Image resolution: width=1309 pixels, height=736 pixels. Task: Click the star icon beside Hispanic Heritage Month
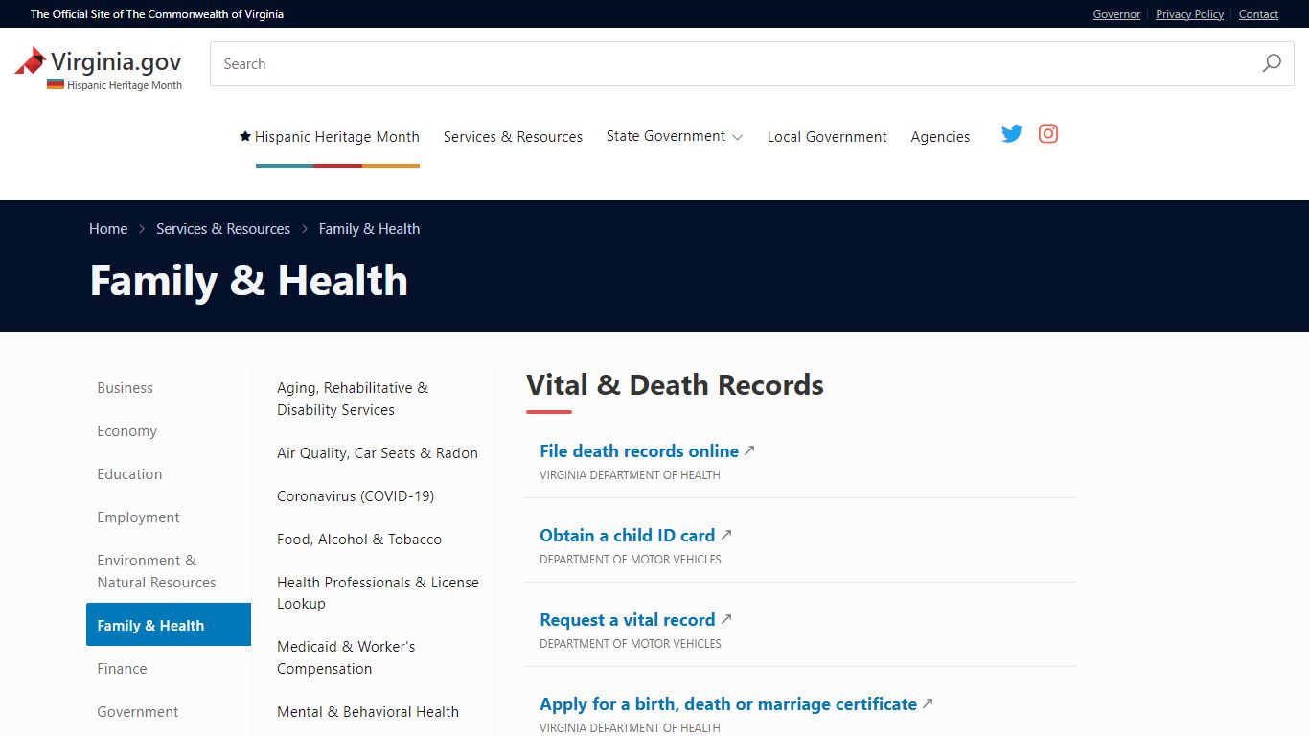pos(245,136)
